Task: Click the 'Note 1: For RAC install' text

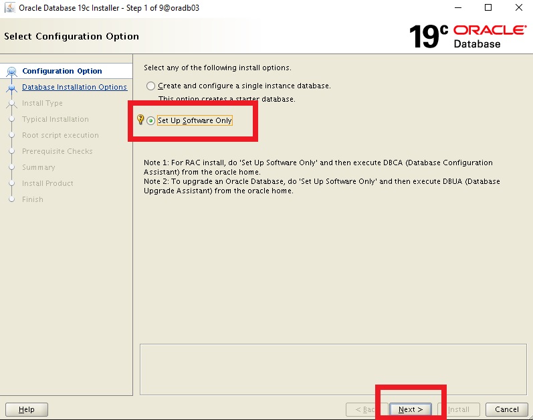Action: [x=318, y=167]
